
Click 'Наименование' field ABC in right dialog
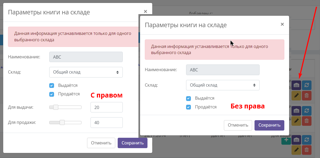(223, 70)
